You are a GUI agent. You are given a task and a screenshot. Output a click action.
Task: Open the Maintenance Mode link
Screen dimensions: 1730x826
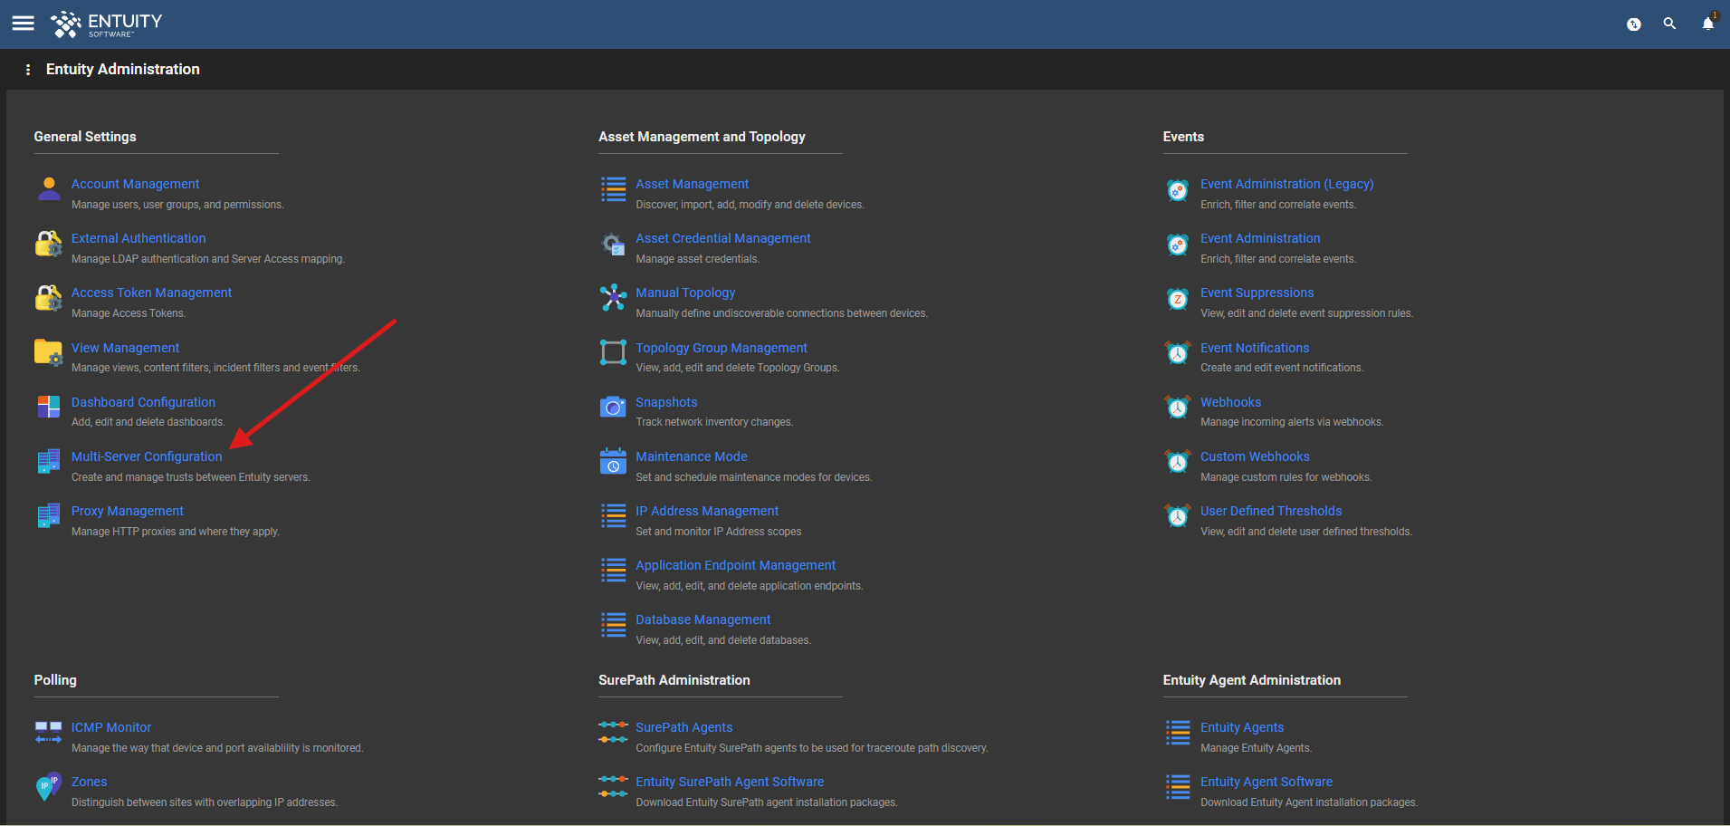point(692,456)
